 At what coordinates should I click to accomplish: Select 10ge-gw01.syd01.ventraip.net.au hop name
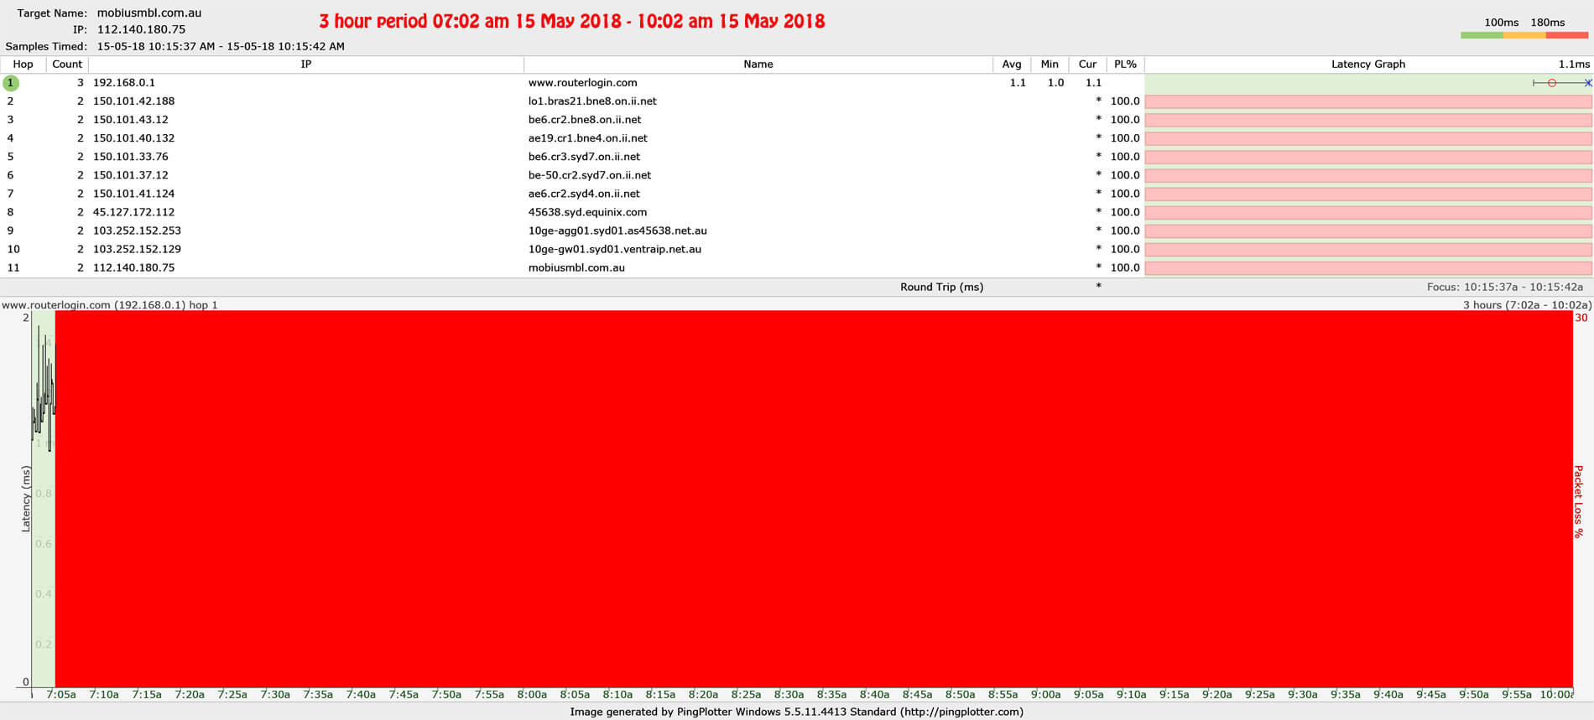tap(615, 249)
